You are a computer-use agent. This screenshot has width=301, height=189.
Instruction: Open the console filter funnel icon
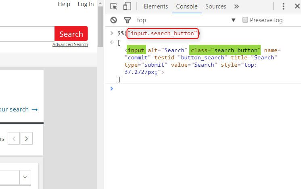pos(127,20)
